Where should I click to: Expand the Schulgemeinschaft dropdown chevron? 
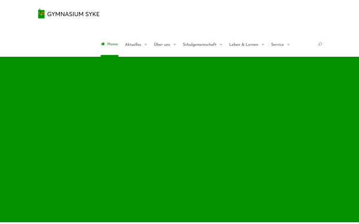[x=221, y=45]
